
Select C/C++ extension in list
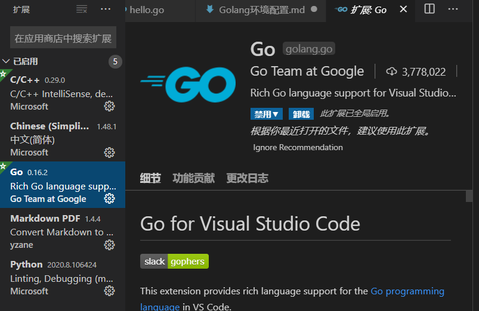point(63,92)
